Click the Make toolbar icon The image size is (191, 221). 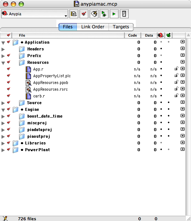[x=94, y=14]
